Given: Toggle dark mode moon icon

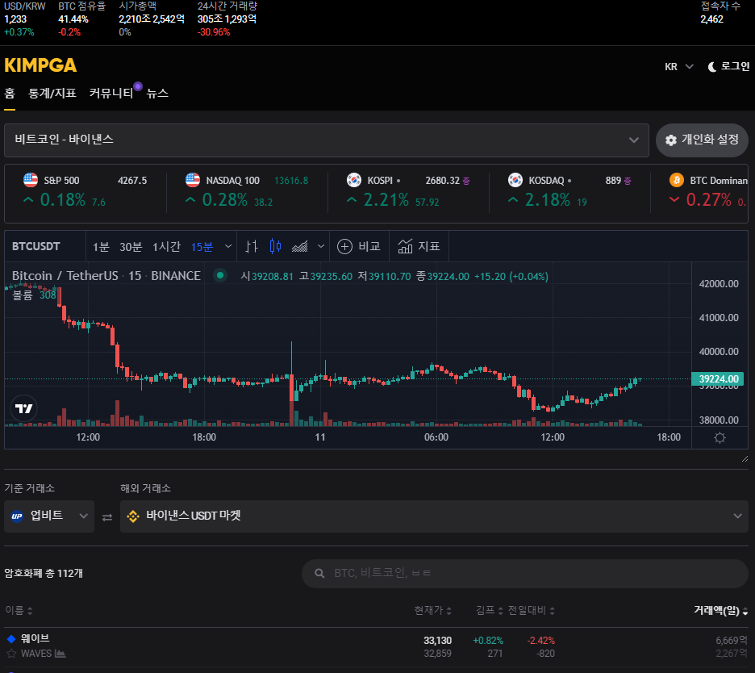Looking at the screenshot, I should (711, 67).
